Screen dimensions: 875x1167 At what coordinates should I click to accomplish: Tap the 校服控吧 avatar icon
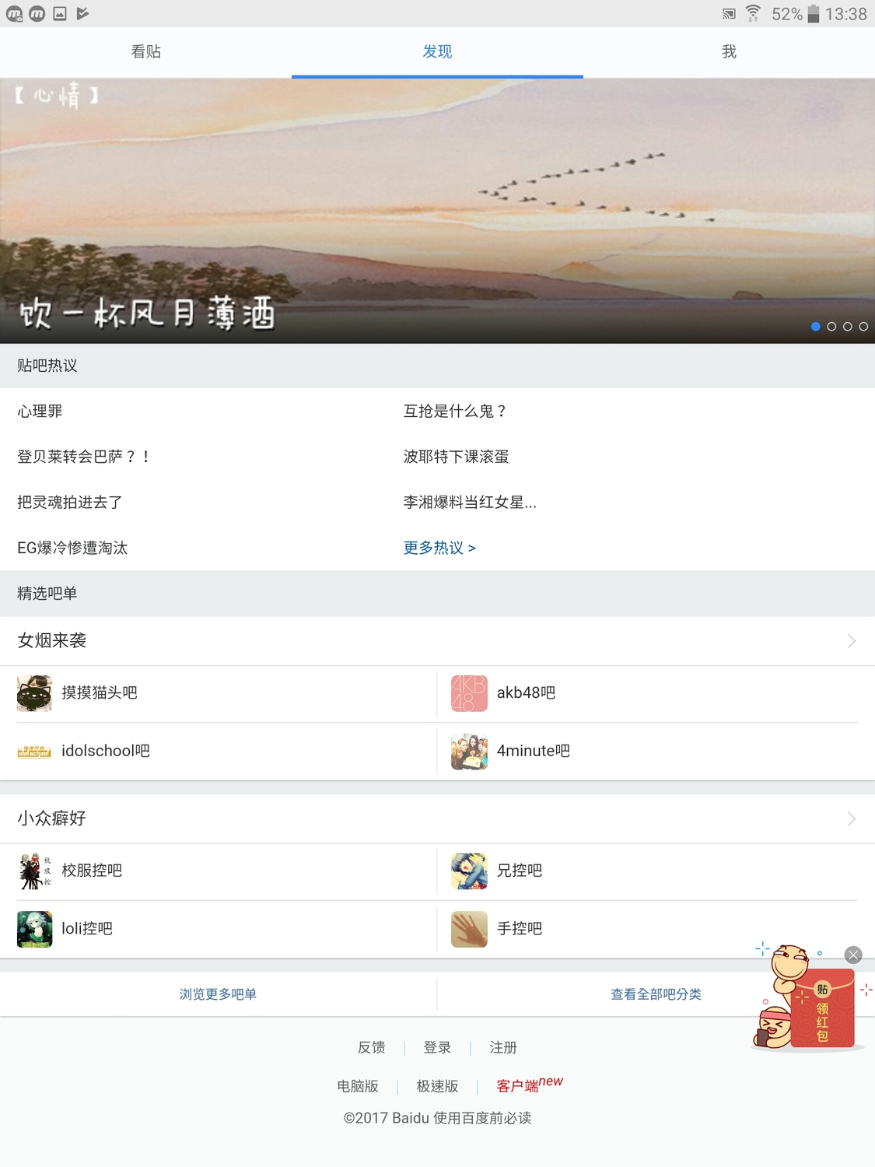[34, 871]
